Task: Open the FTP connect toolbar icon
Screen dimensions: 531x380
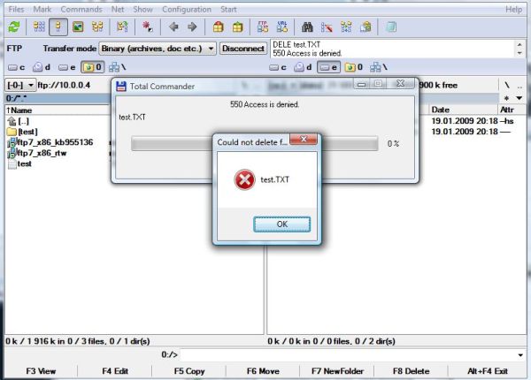Action: point(263,27)
